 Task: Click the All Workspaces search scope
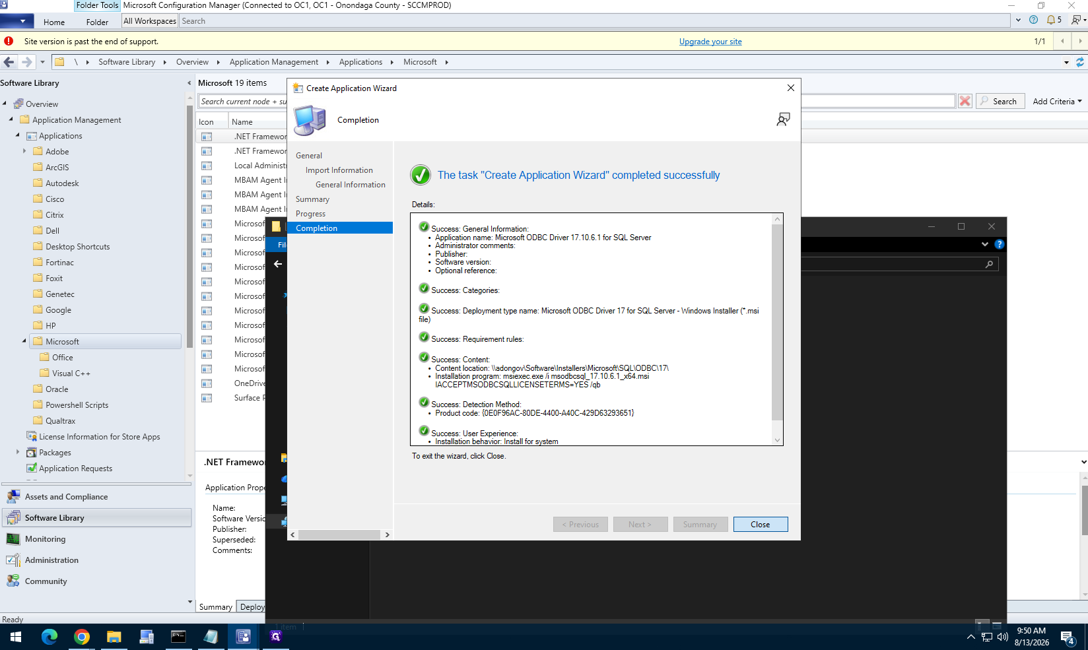pos(150,21)
